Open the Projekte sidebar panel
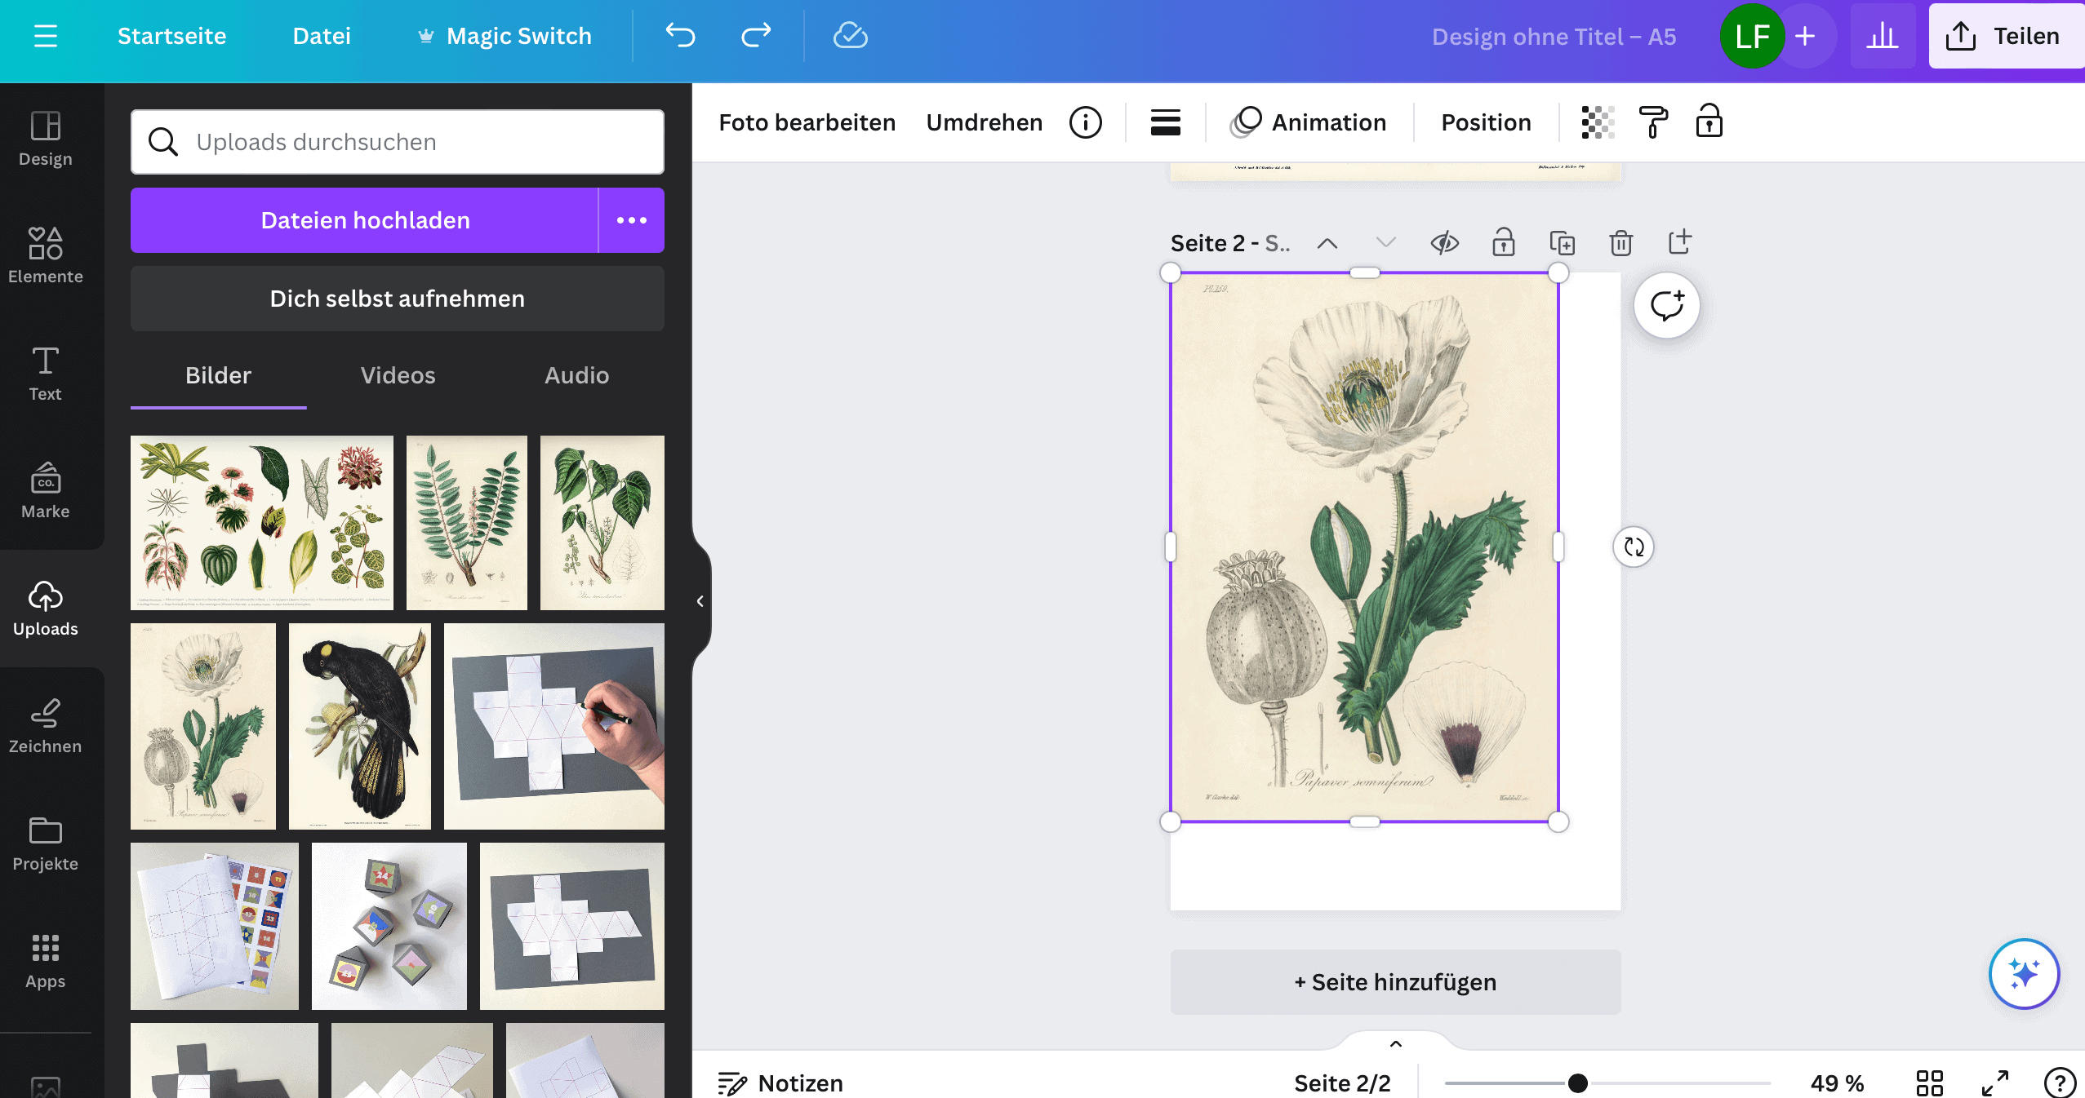 click(x=46, y=843)
